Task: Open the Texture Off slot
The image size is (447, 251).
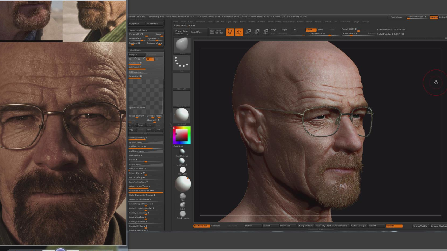Action: coord(182,99)
